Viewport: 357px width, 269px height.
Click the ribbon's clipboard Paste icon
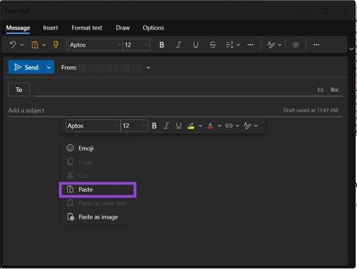click(35, 45)
